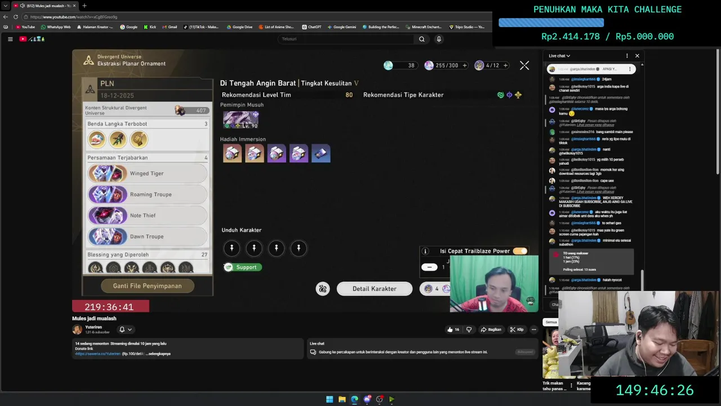Click Ganti File Penyimpanan button

pyautogui.click(x=148, y=286)
